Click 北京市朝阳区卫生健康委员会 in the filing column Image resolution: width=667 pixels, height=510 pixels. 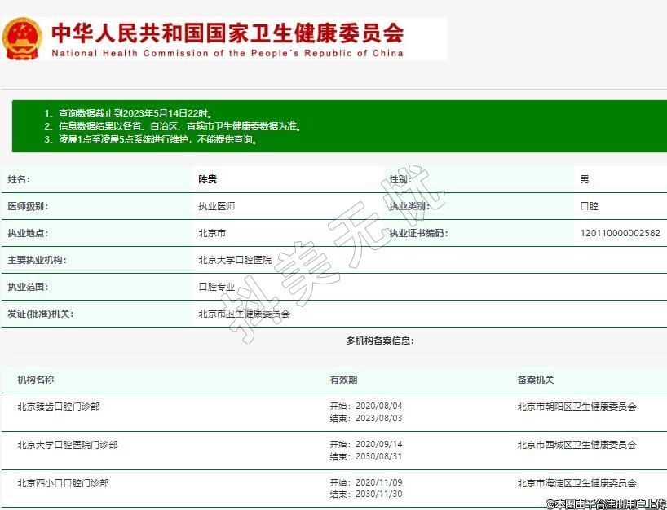pos(576,406)
